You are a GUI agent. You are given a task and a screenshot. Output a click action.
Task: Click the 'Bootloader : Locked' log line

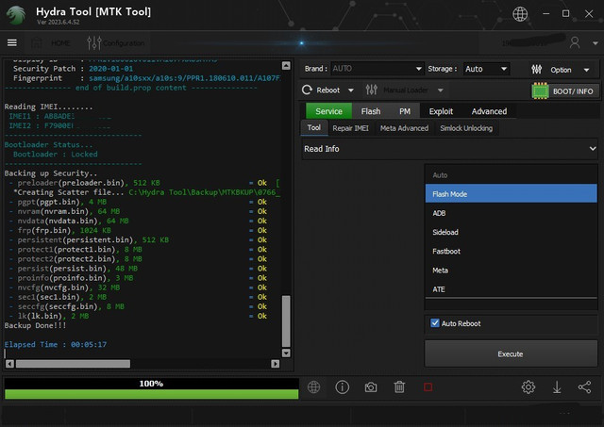pyautogui.click(x=55, y=155)
